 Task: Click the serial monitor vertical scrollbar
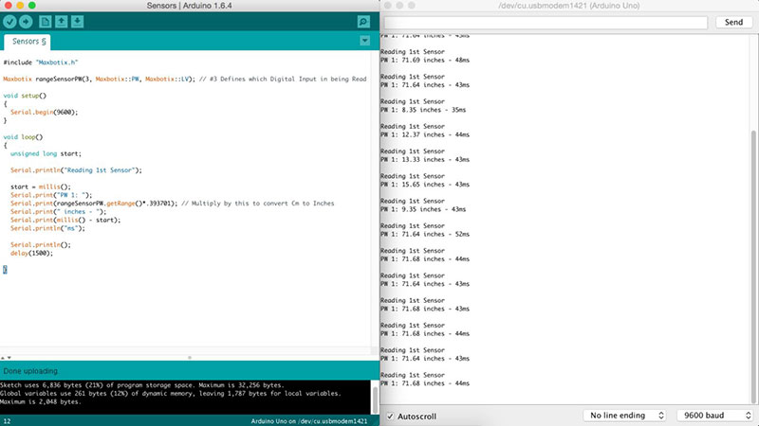[x=754, y=265]
